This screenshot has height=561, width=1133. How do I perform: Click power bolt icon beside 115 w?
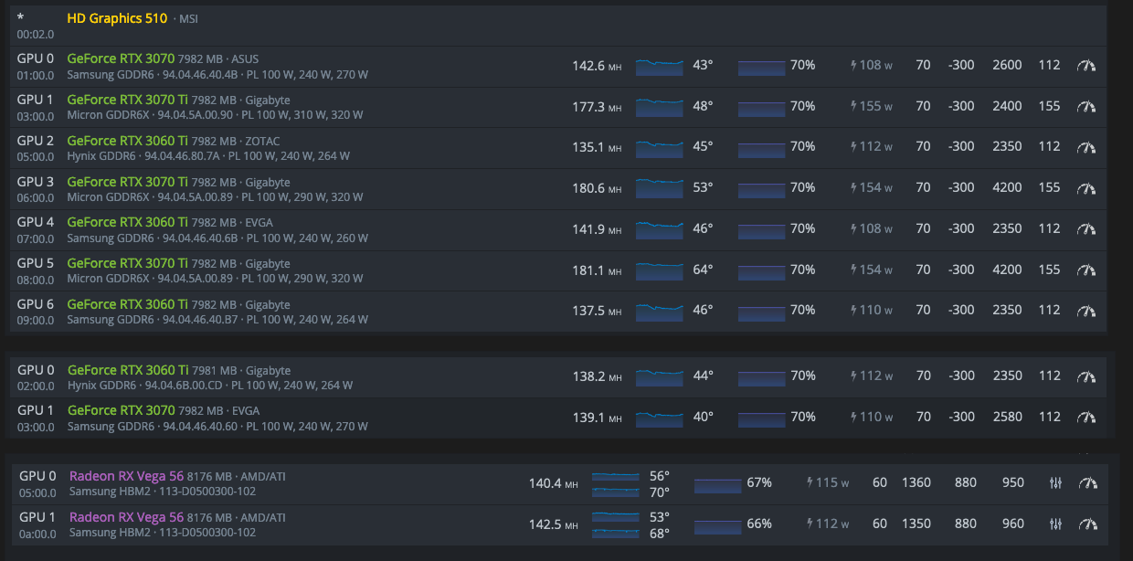810,483
